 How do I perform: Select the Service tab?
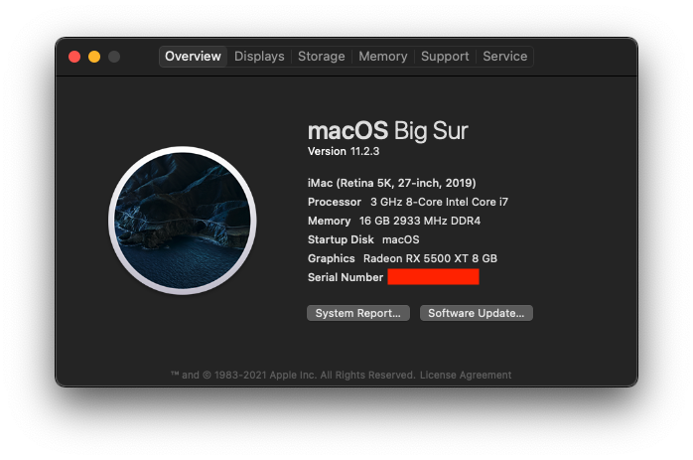[x=504, y=57]
